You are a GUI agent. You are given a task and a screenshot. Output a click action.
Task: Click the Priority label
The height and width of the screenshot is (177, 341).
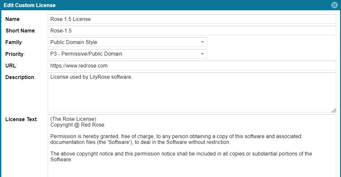coord(15,54)
